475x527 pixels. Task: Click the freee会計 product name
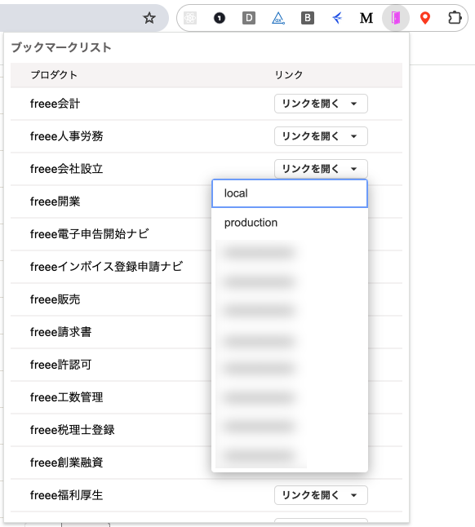click(55, 104)
